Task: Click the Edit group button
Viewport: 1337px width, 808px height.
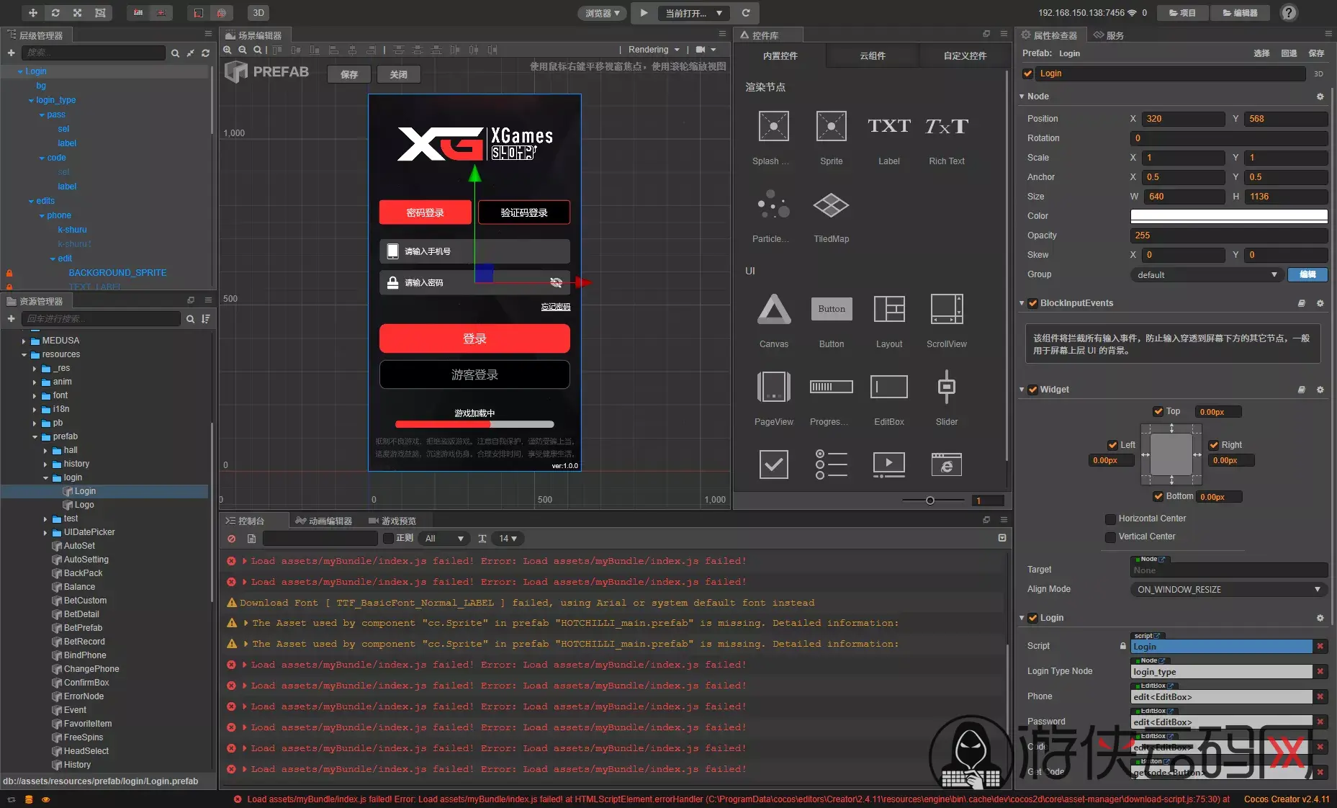Action: [1308, 274]
